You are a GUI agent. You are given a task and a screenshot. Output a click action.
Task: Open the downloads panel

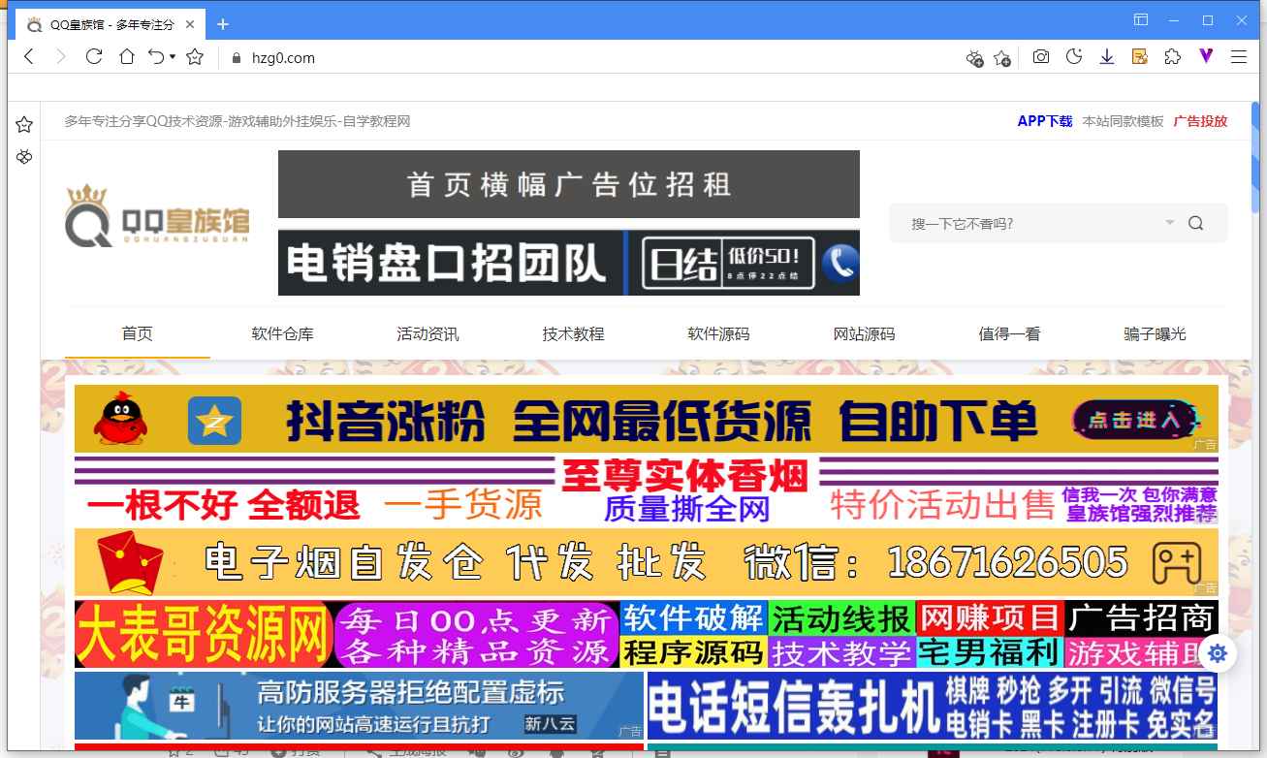pyautogui.click(x=1106, y=57)
